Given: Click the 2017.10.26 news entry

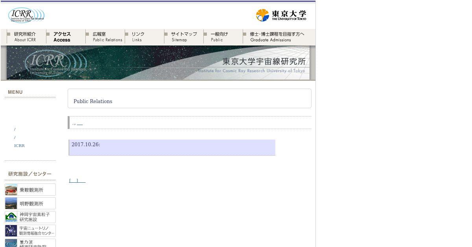Looking at the screenshot, I should [x=172, y=147].
